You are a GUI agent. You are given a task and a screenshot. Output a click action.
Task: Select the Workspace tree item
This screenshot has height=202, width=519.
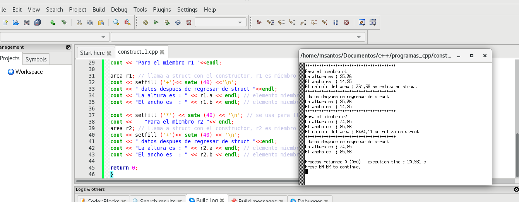click(x=29, y=72)
